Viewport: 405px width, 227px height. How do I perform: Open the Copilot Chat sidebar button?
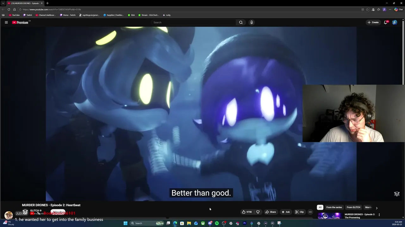(398, 9)
